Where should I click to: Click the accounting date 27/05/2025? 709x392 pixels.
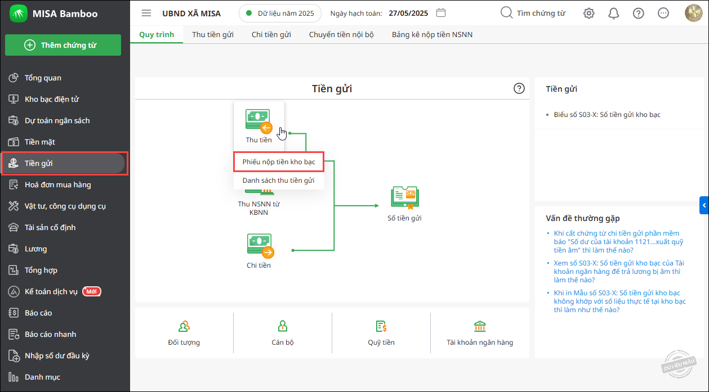(x=408, y=13)
